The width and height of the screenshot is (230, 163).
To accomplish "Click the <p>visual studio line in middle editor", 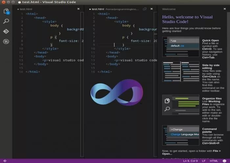I will (135, 60).
